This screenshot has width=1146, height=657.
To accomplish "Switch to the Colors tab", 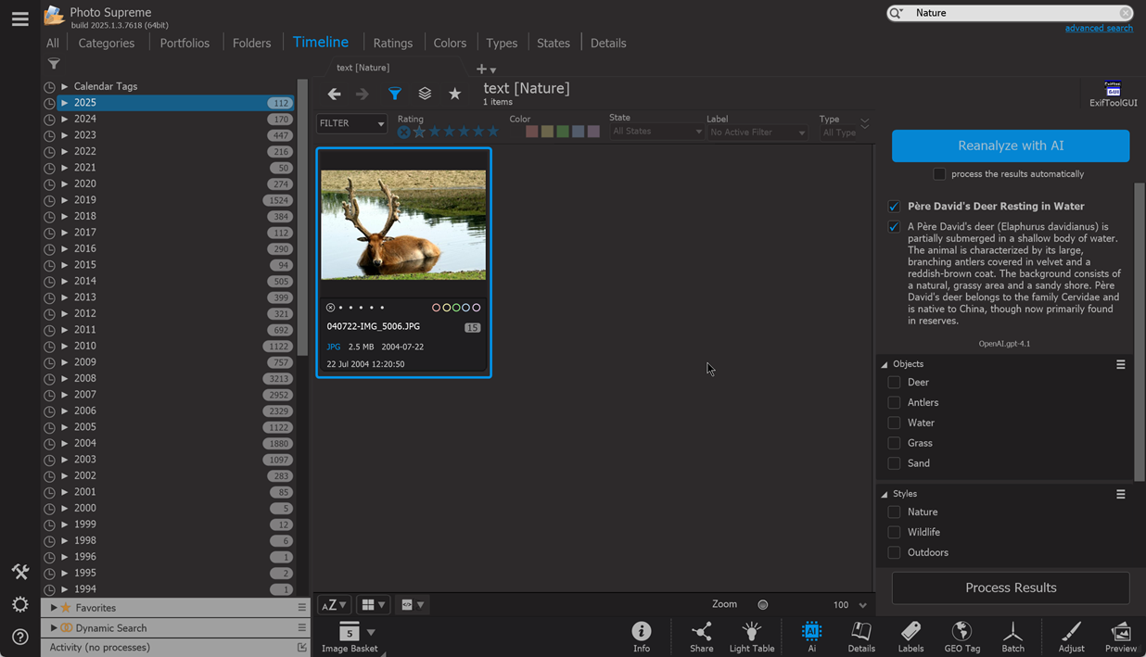I will [450, 43].
